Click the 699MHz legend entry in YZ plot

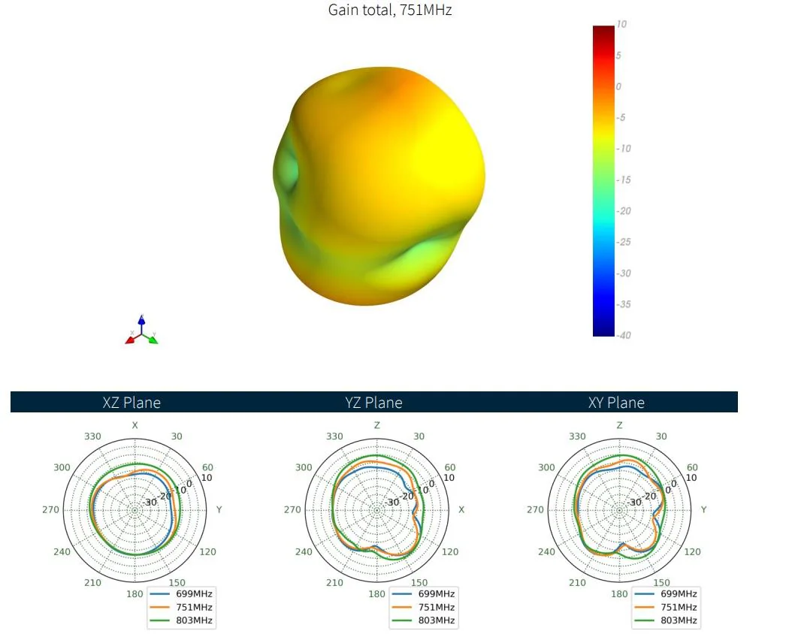point(424,593)
